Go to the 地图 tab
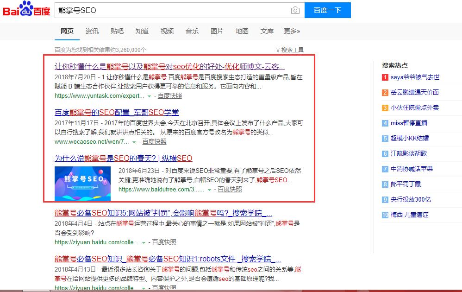 (x=242, y=31)
